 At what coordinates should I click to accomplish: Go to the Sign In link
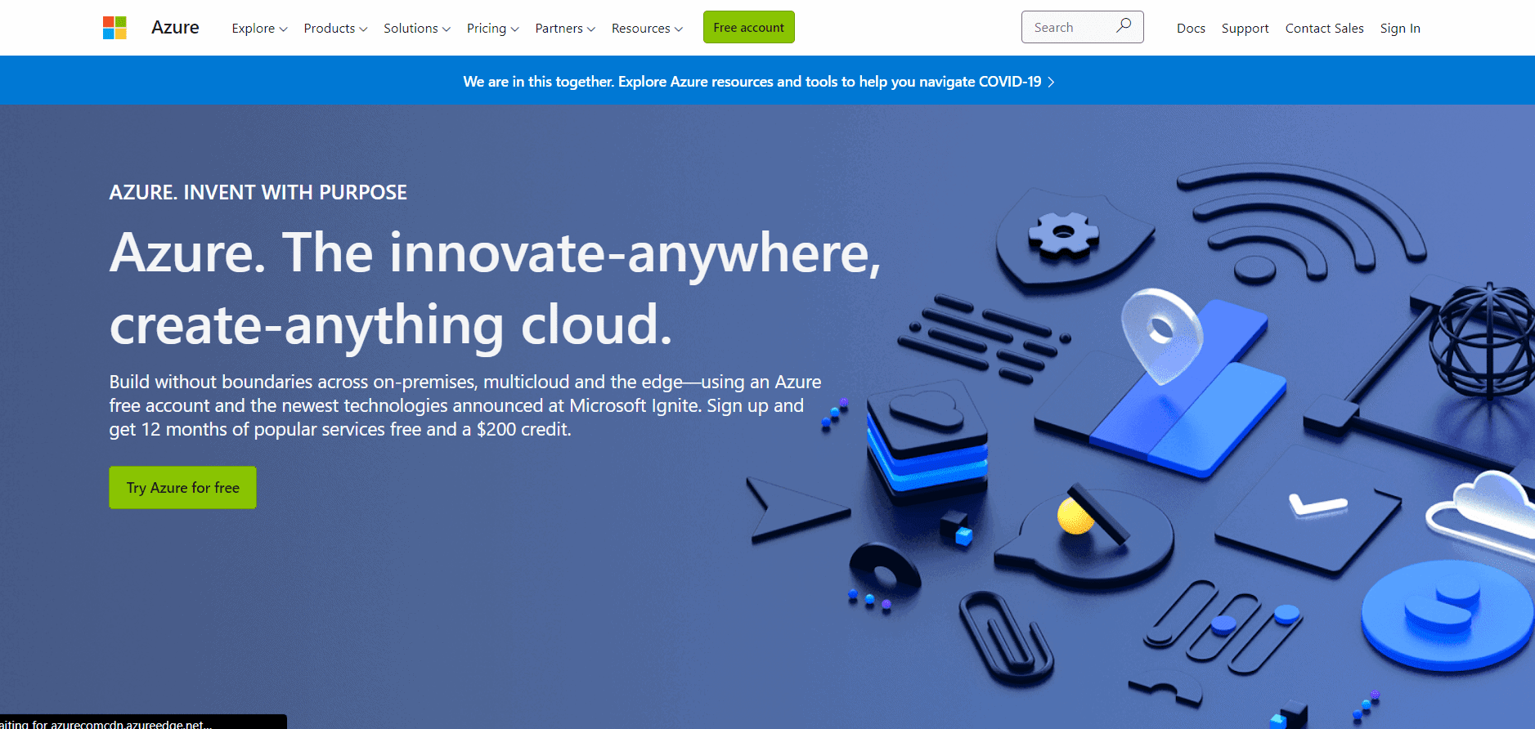[x=1400, y=29]
